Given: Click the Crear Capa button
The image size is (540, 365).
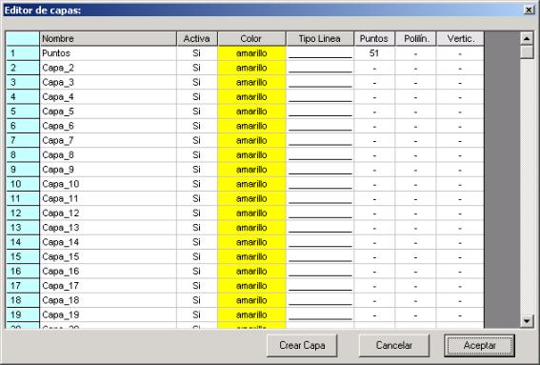Looking at the screenshot, I should coord(302,345).
